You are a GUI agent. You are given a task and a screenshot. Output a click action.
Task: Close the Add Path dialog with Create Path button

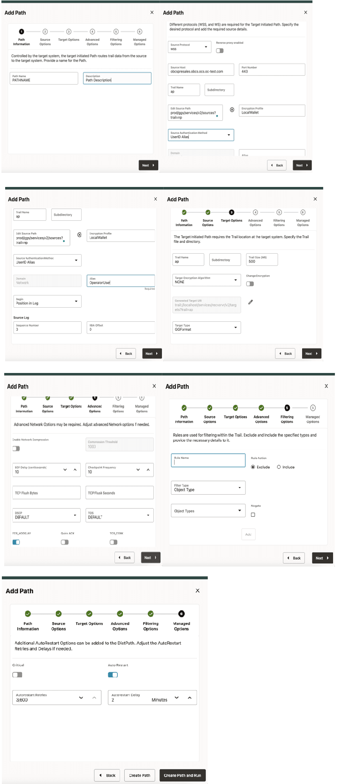(x=197, y=590)
